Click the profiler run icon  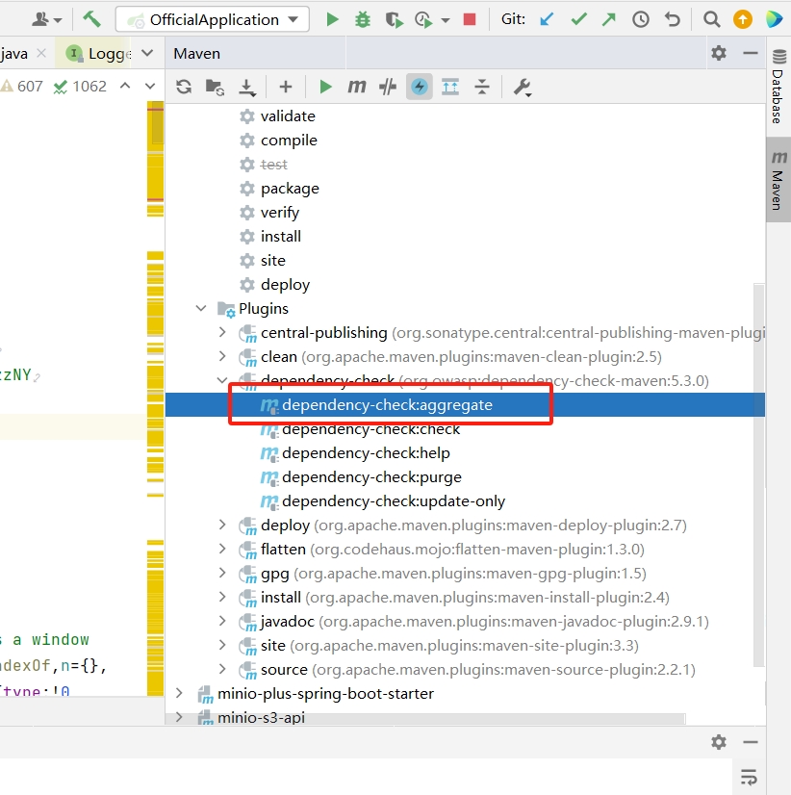[x=423, y=20]
